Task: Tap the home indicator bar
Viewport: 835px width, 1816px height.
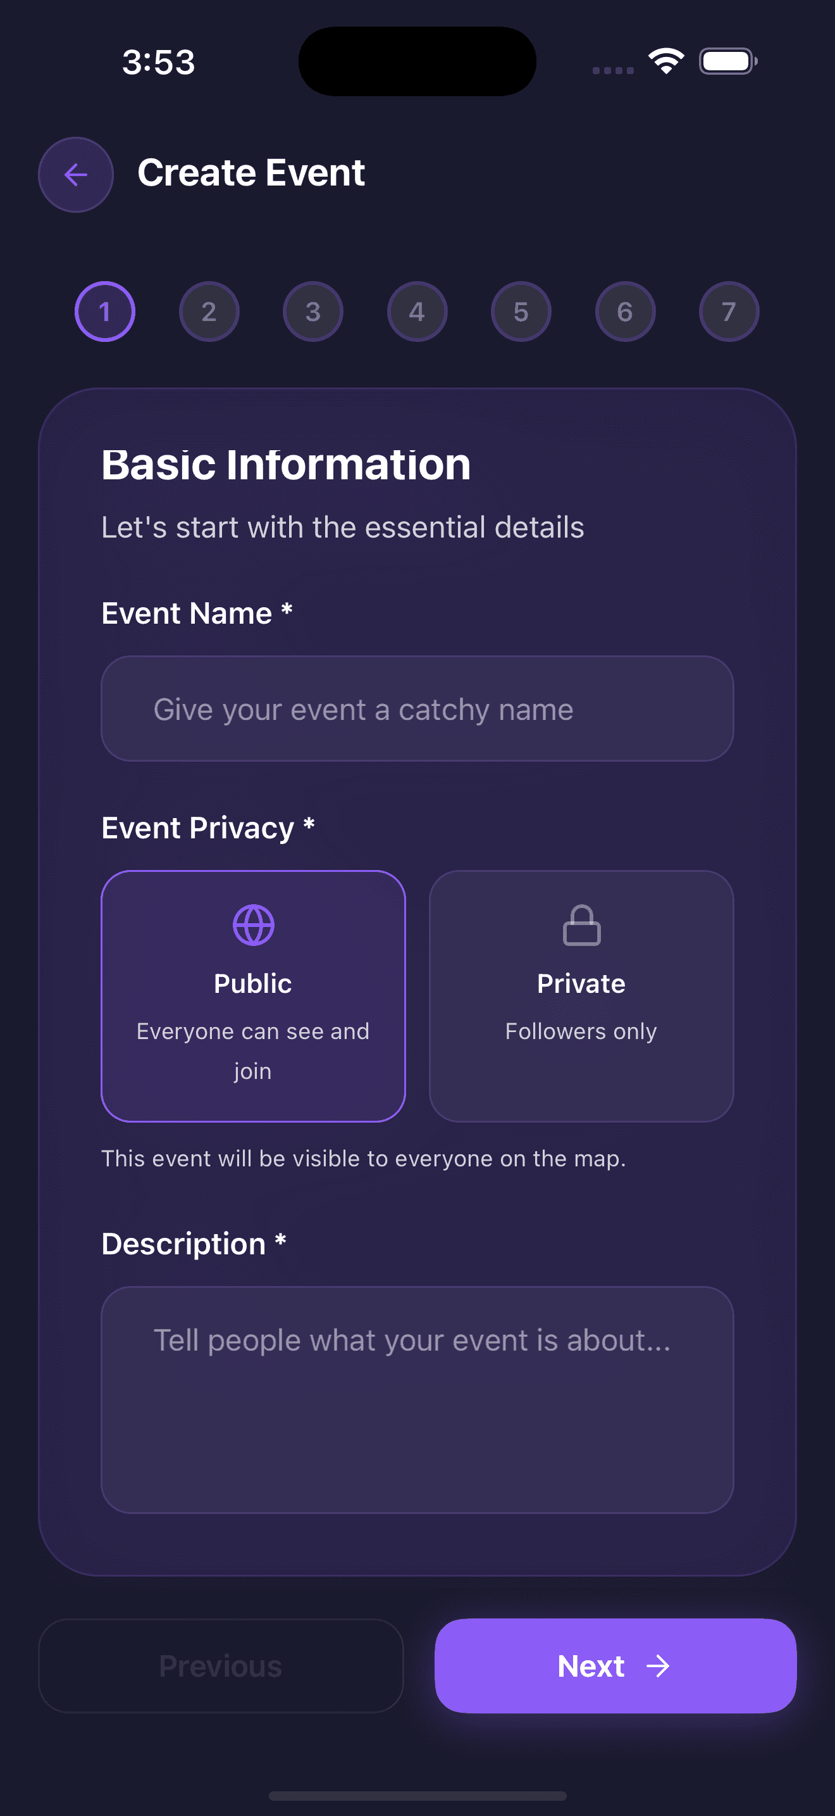Action: pos(417,1796)
